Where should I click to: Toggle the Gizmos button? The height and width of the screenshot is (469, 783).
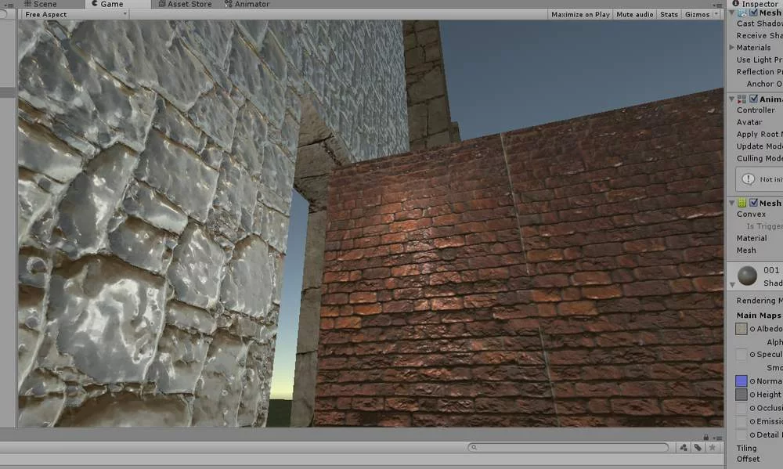pos(697,14)
